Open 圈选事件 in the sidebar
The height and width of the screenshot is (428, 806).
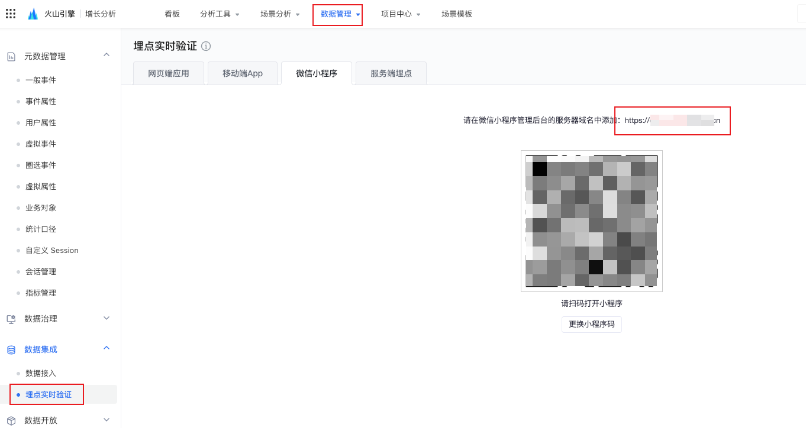pyautogui.click(x=41, y=166)
